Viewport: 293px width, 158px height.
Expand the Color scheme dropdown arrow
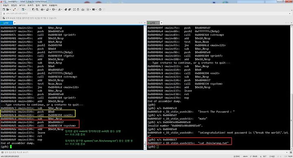(x=50, y=9)
